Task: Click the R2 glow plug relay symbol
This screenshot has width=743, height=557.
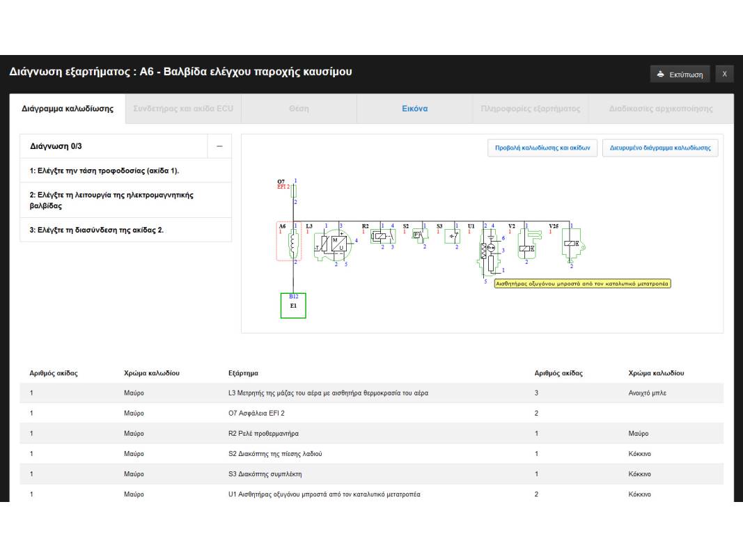Action: tap(383, 236)
